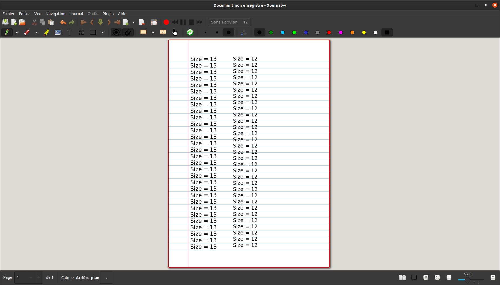Select the Pen tool
The height and width of the screenshot is (285, 500).
click(x=7, y=32)
